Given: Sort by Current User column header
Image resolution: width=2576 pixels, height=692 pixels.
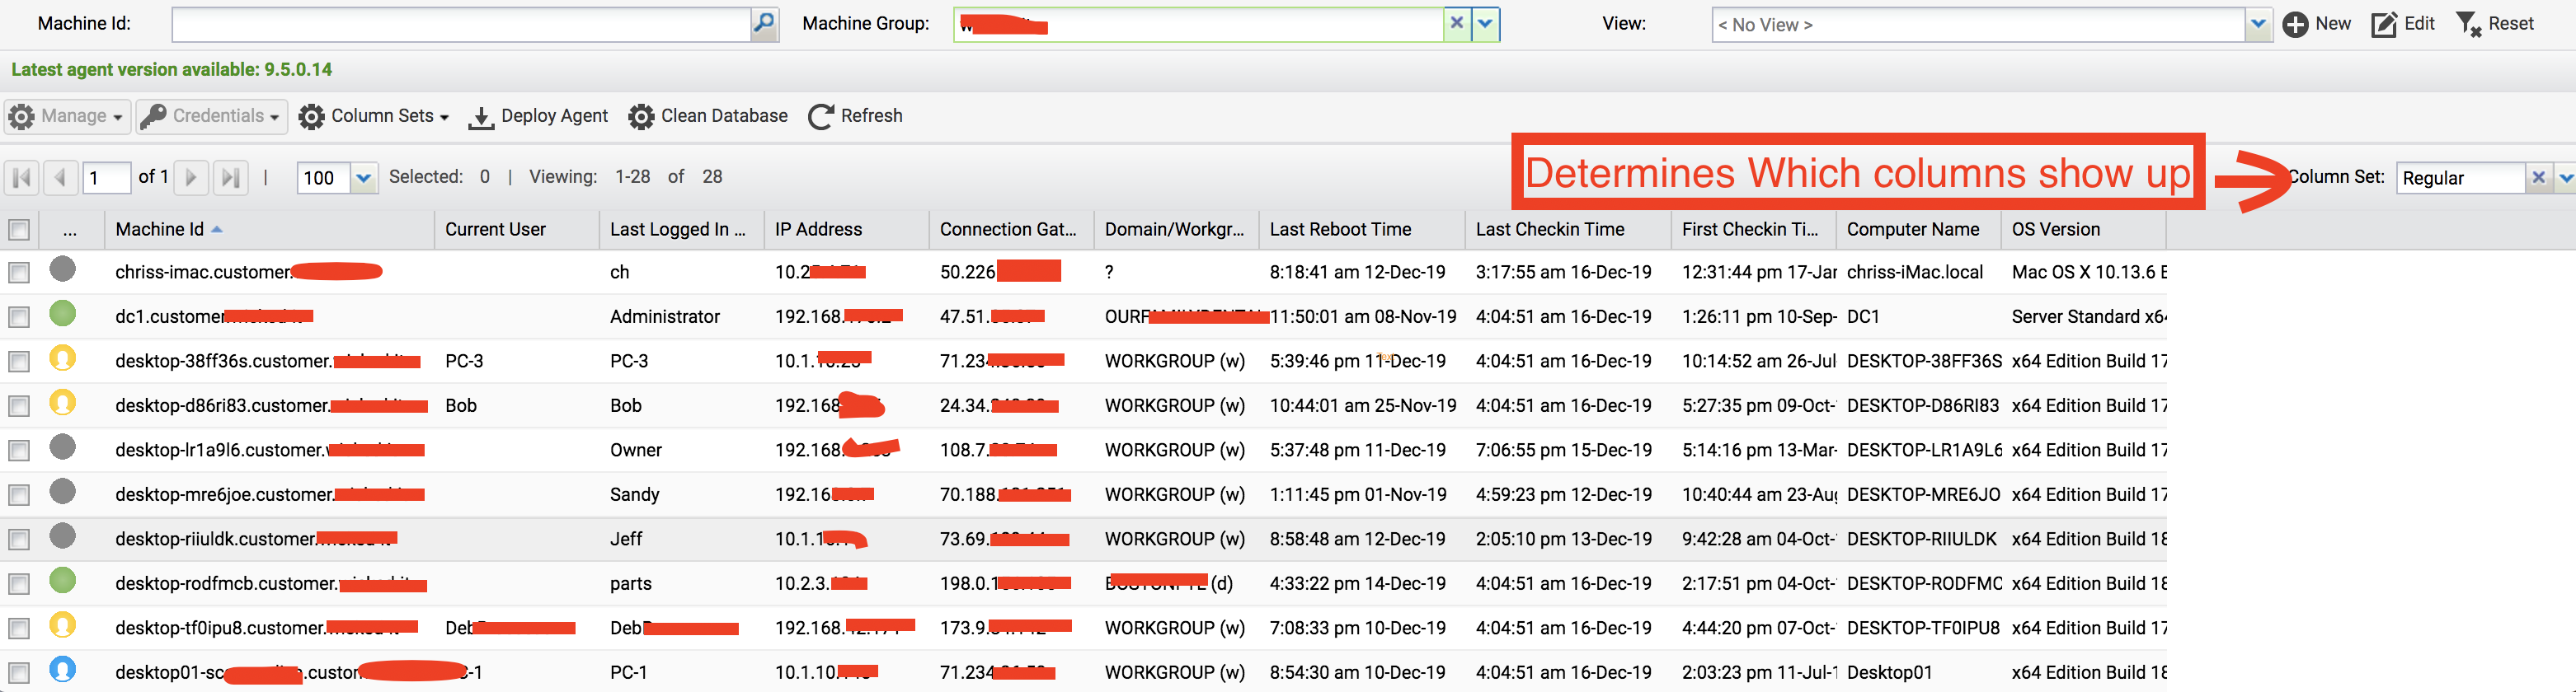Looking at the screenshot, I should tap(516, 230).
